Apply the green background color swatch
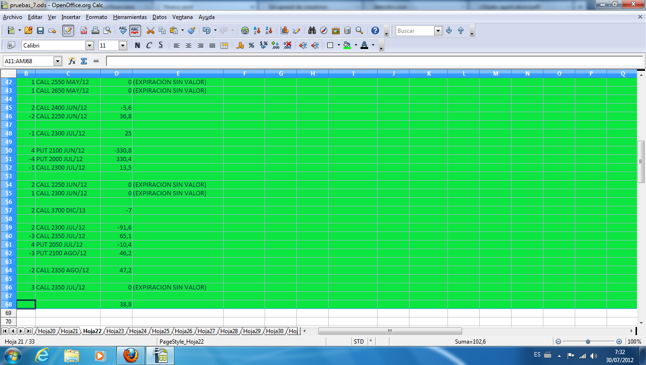 click(x=347, y=46)
